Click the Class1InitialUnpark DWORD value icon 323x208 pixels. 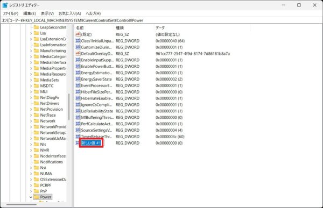(x=78, y=41)
